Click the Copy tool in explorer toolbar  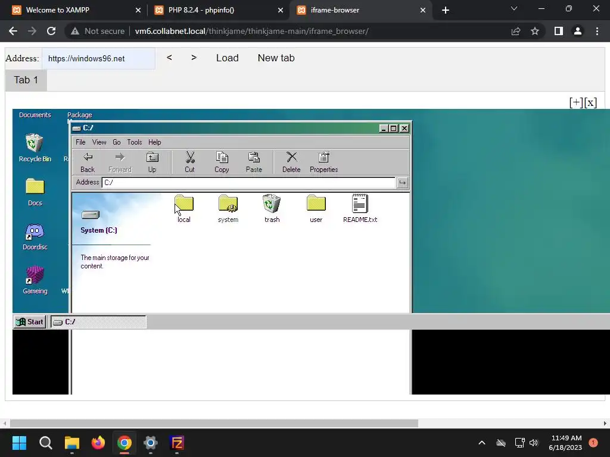coord(222,162)
